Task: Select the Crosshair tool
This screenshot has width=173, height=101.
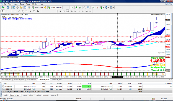Action: pyautogui.click(x=7, y=11)
